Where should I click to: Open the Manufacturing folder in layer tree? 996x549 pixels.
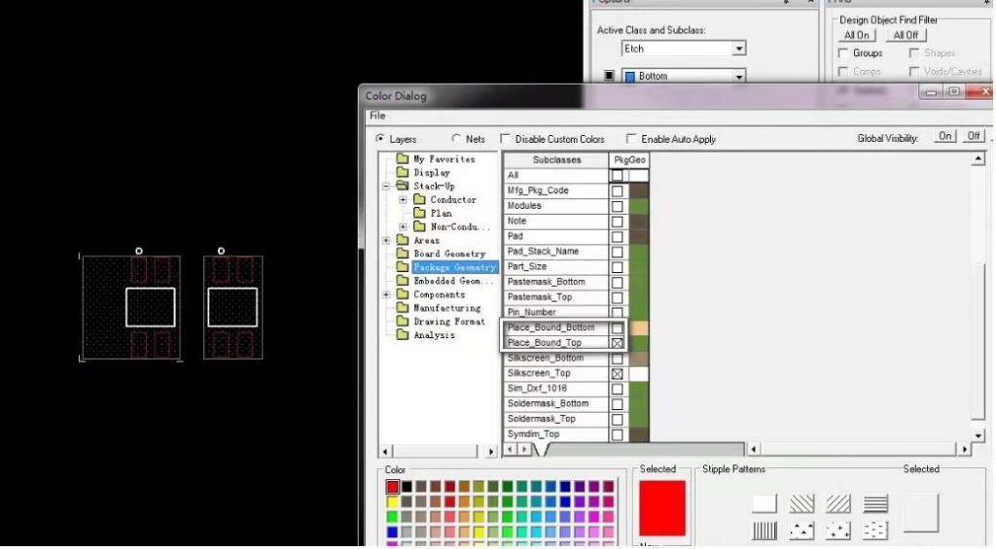(x=446, y=308)
